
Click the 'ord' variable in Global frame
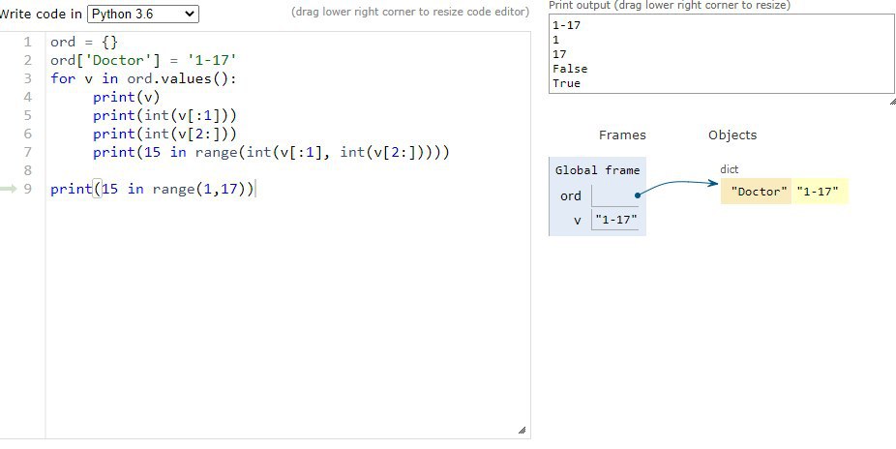[570, 195]
